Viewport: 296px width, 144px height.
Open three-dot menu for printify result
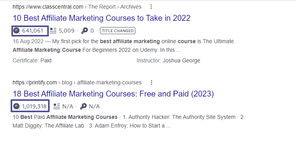pyautogui.click(x=151, y=82)
